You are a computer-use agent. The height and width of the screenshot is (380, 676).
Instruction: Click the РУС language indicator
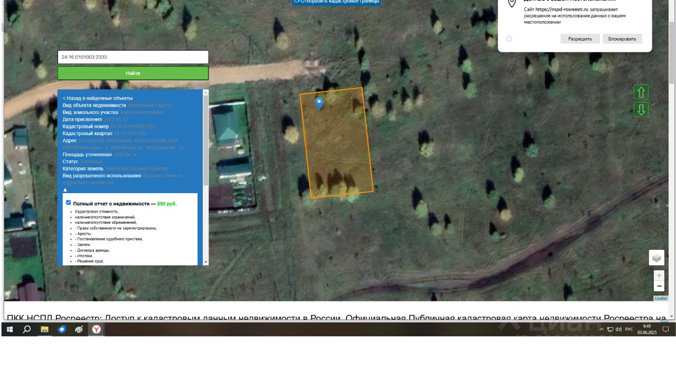coord(629,329)
